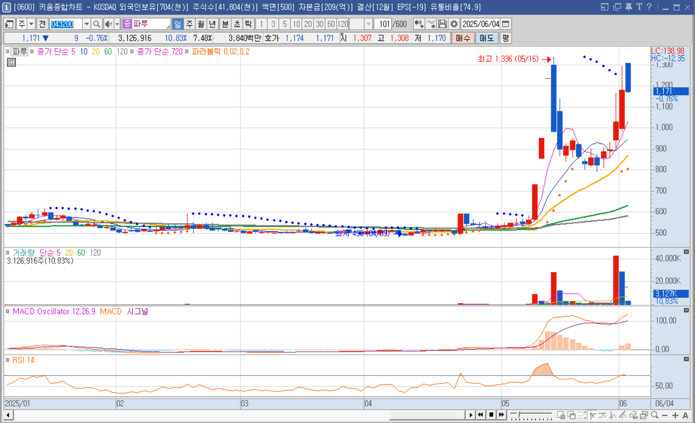Click the speaker sound icon in the toolbar
Viewport: 695px width, 423px height.
[x=108, y=24]
